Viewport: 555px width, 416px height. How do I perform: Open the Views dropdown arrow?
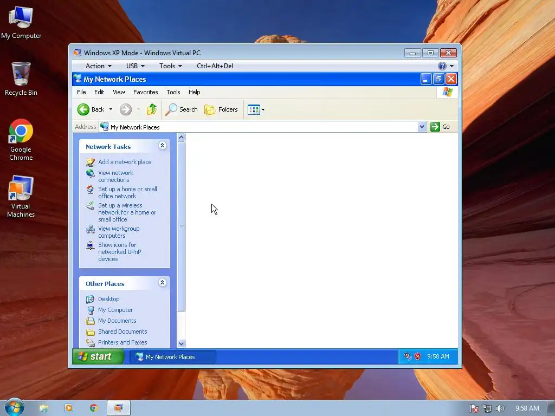coord(263,109)
